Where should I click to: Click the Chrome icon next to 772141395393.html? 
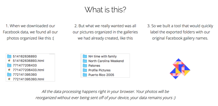[x=9, y=79]
